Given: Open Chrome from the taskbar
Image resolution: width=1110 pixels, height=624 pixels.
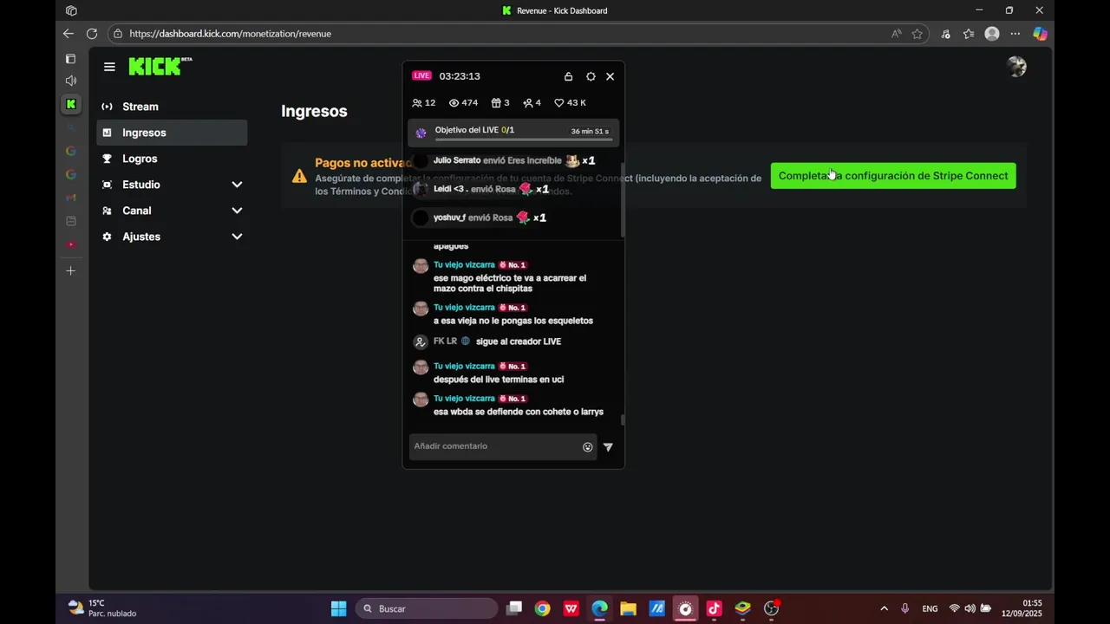Looking at the screenshot, I should pyautogui.click(x=542, y=608).
